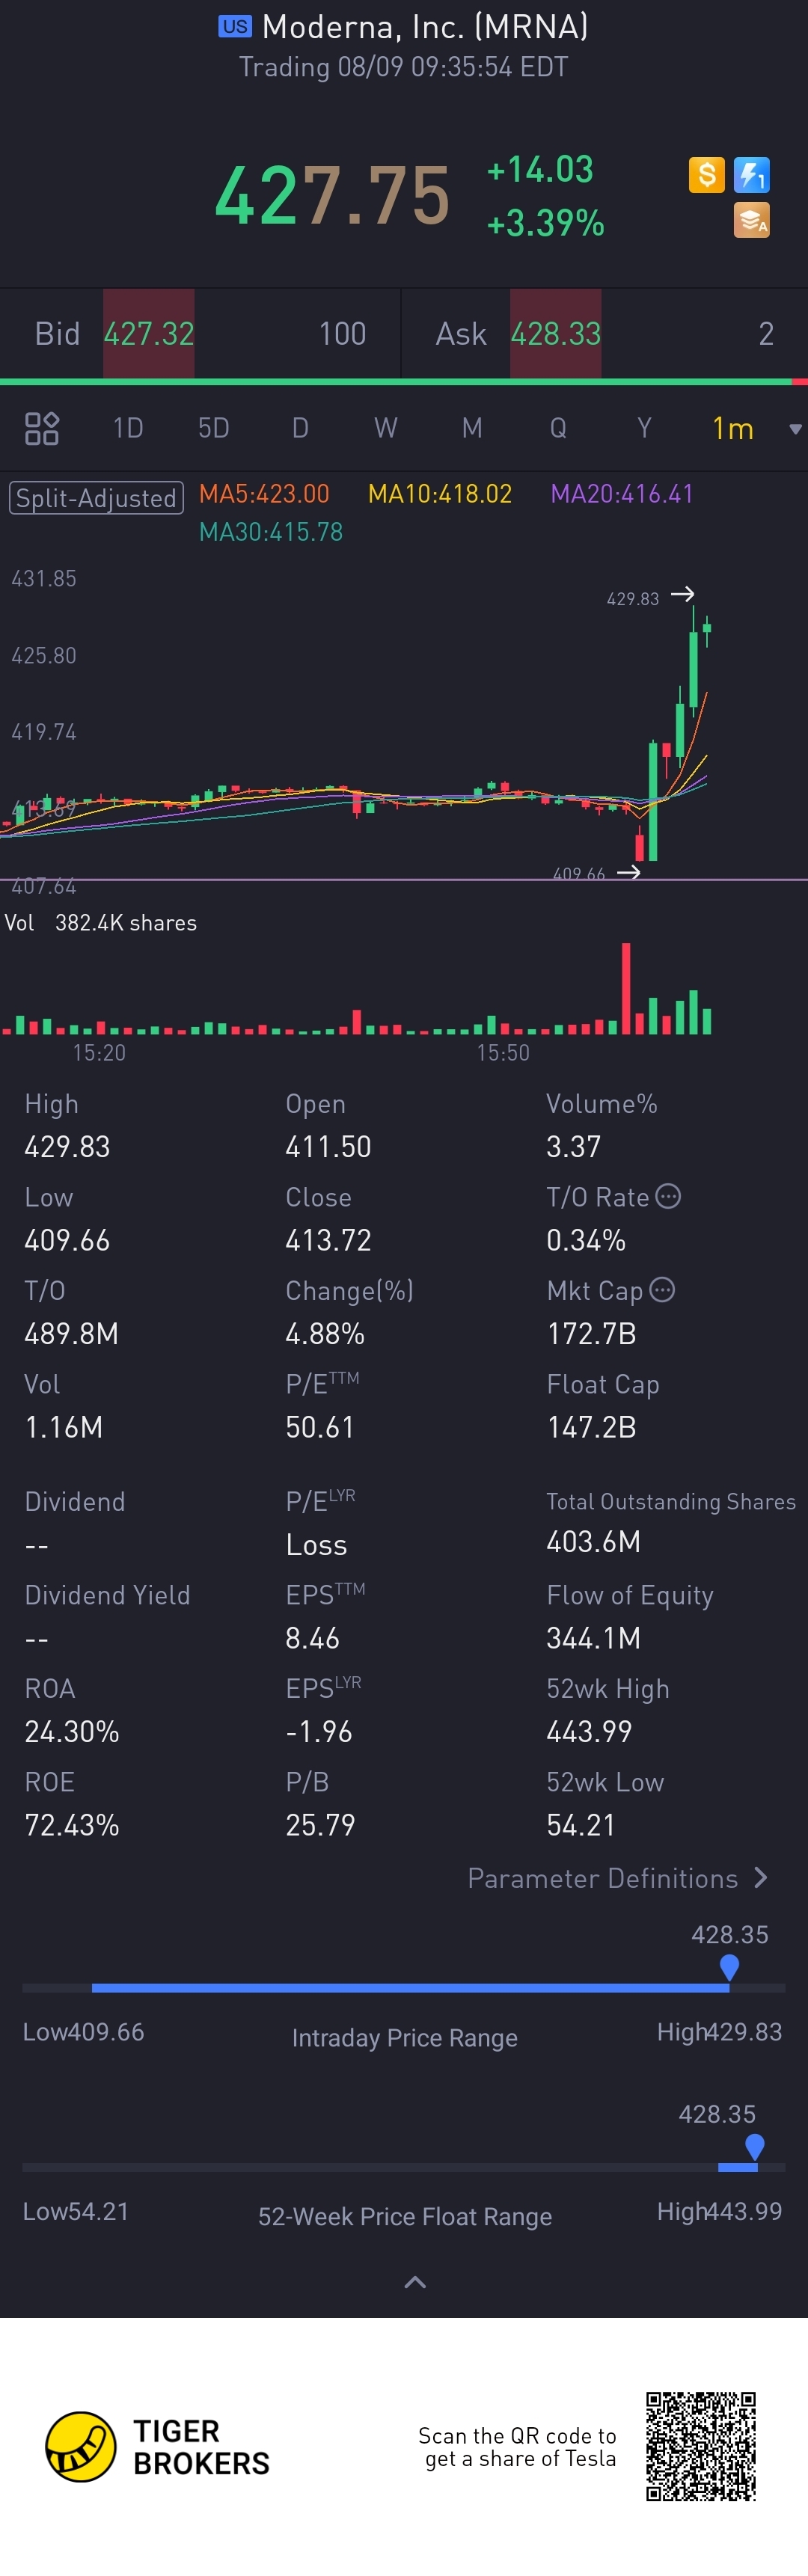
Task: Select the Y yearly chart tab
Action: pos(644,428)
